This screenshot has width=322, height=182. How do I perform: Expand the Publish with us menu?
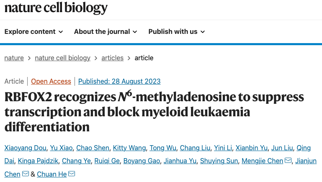pyautogui.click(x=176, y=32)
